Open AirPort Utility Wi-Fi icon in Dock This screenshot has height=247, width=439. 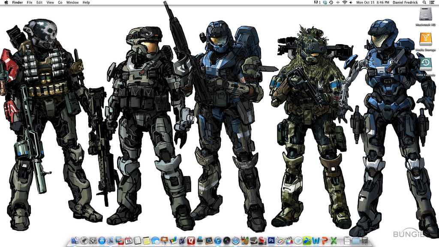tap(298, 240)
